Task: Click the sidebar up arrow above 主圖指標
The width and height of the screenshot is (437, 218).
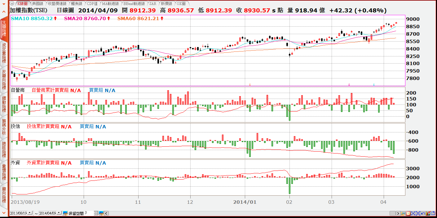Action: click(x=4, y=11)
